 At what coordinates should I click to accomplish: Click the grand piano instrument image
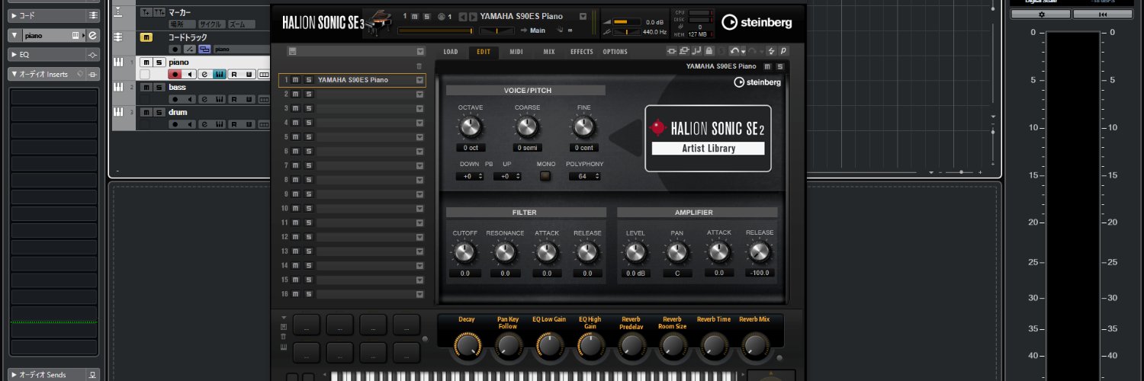(x=378, y=23)
